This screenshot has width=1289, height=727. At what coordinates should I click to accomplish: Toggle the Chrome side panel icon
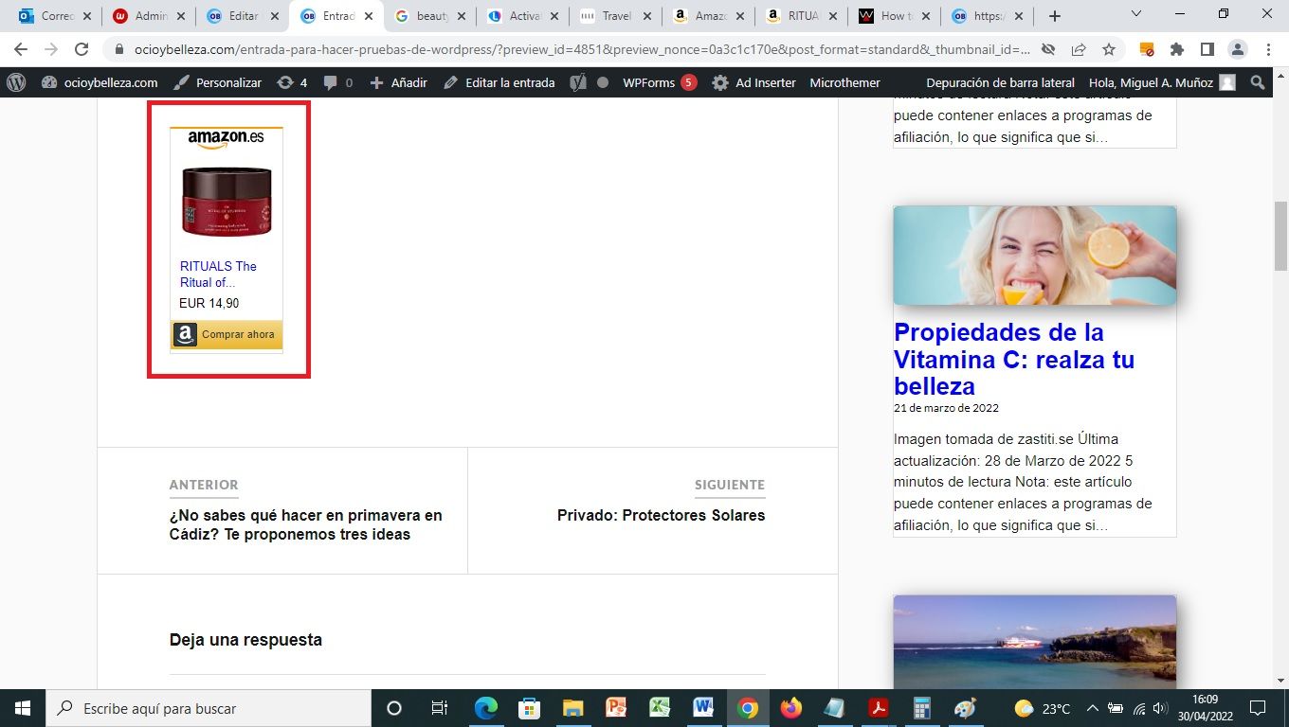click(x=1207, y=49)
